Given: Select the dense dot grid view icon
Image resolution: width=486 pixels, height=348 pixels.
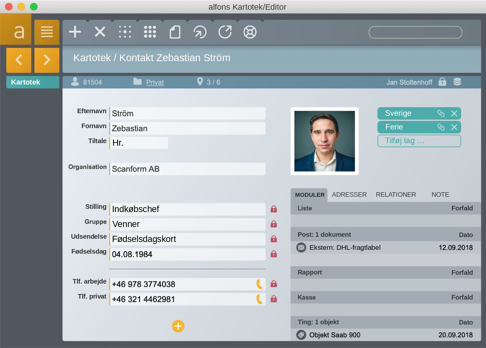Looking at the screenshot, I should point(150,32).
